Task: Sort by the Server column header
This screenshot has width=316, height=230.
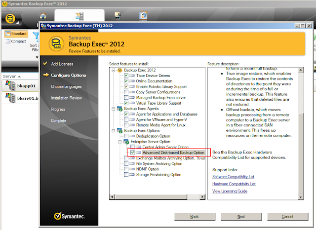Action: tap(12, 77)
